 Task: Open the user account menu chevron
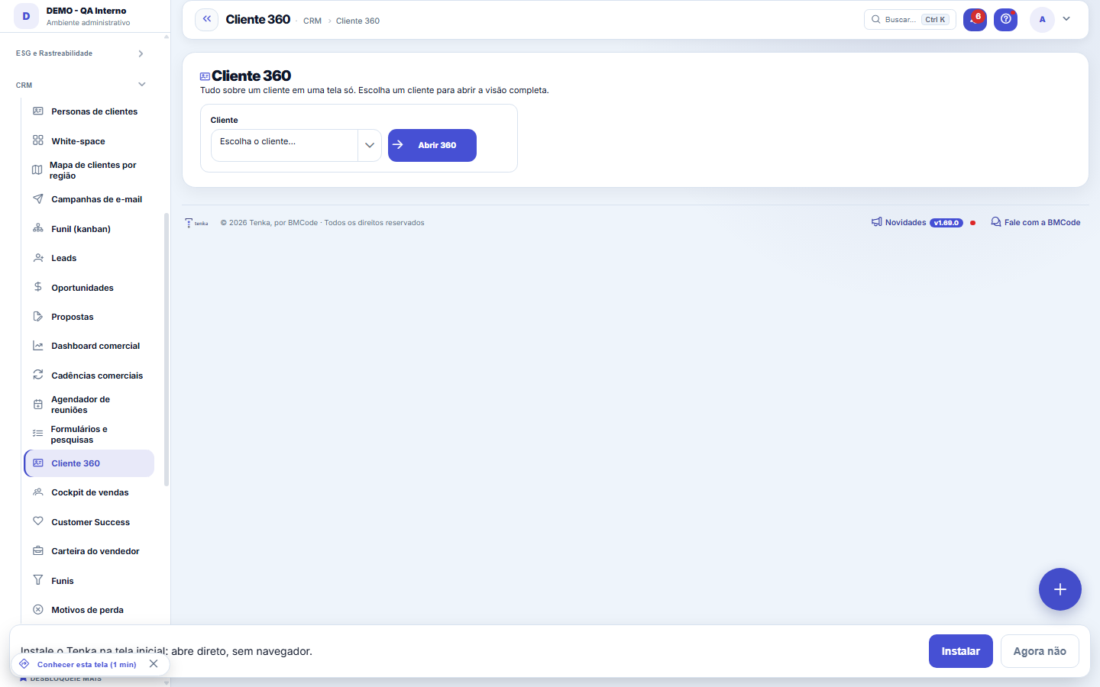(1066, 19)
